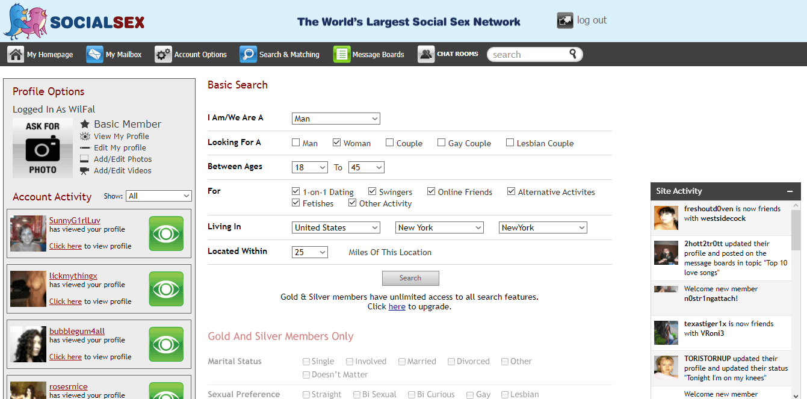Open the View My Profile link
807x399 pixels.
pos(122,136)
